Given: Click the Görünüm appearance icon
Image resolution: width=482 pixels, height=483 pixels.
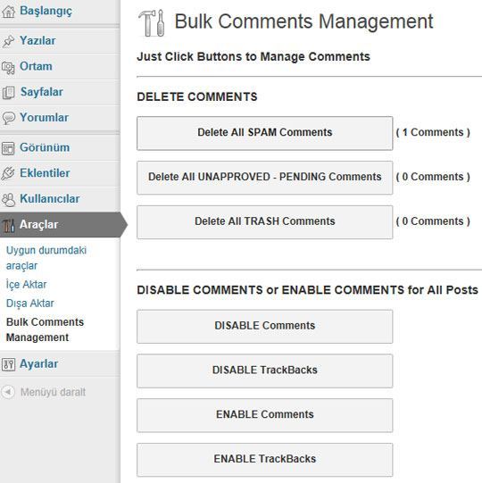Looking at the screenshot, I should click(x=8, y=148).
